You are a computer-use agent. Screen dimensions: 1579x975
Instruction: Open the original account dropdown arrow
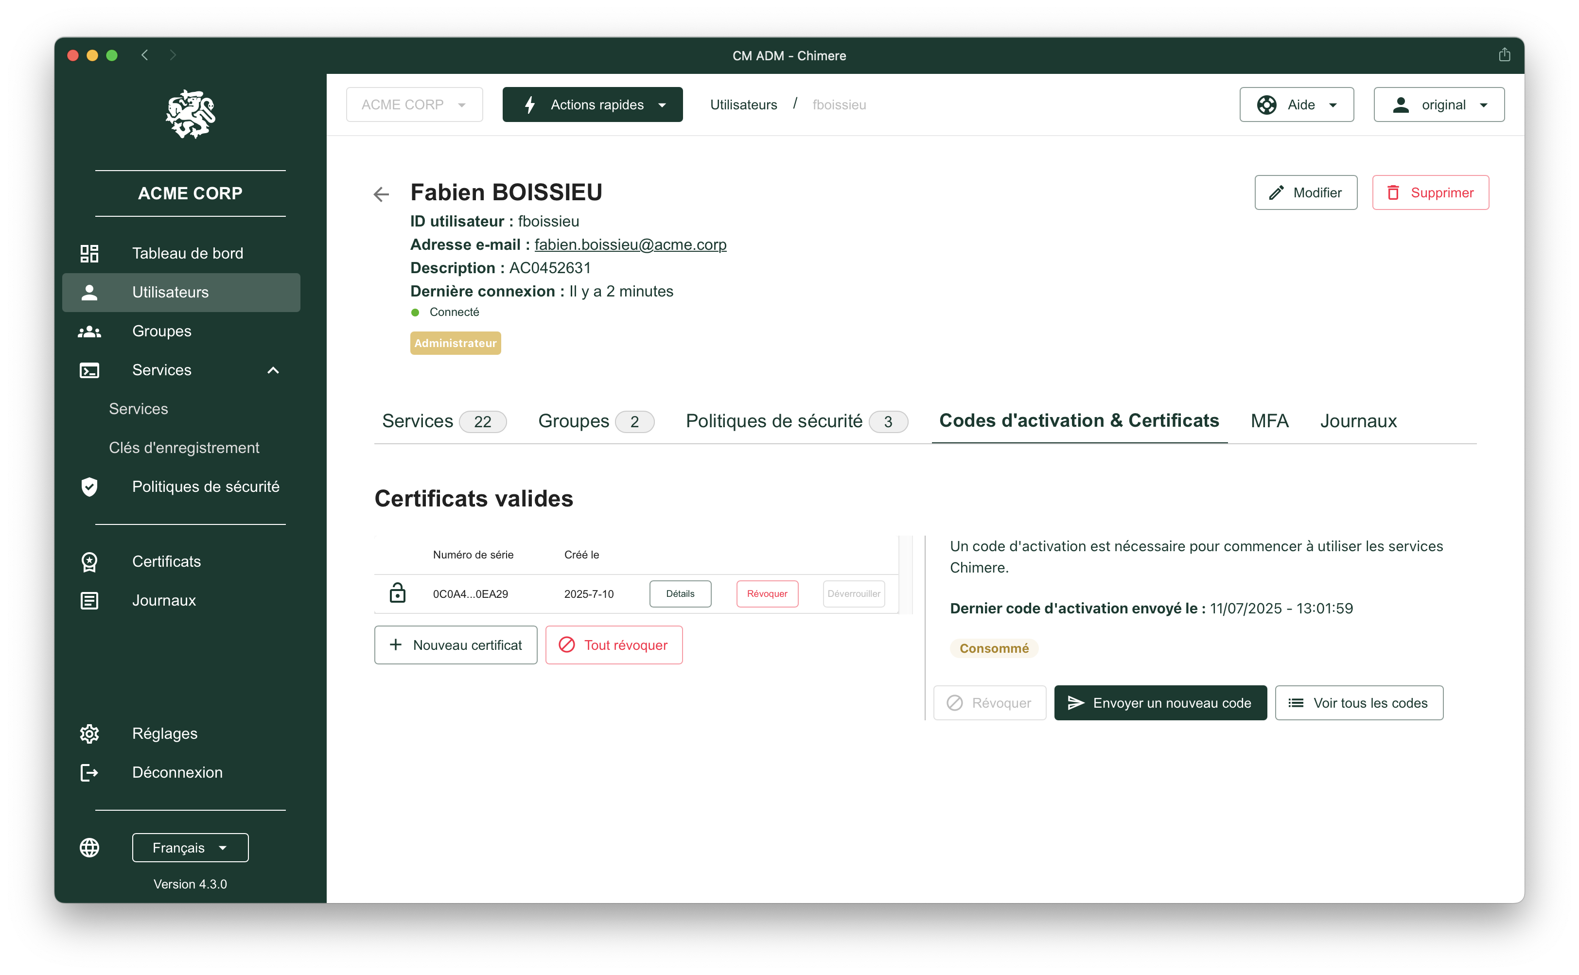pyautogui.click(x=1484, y=105)
